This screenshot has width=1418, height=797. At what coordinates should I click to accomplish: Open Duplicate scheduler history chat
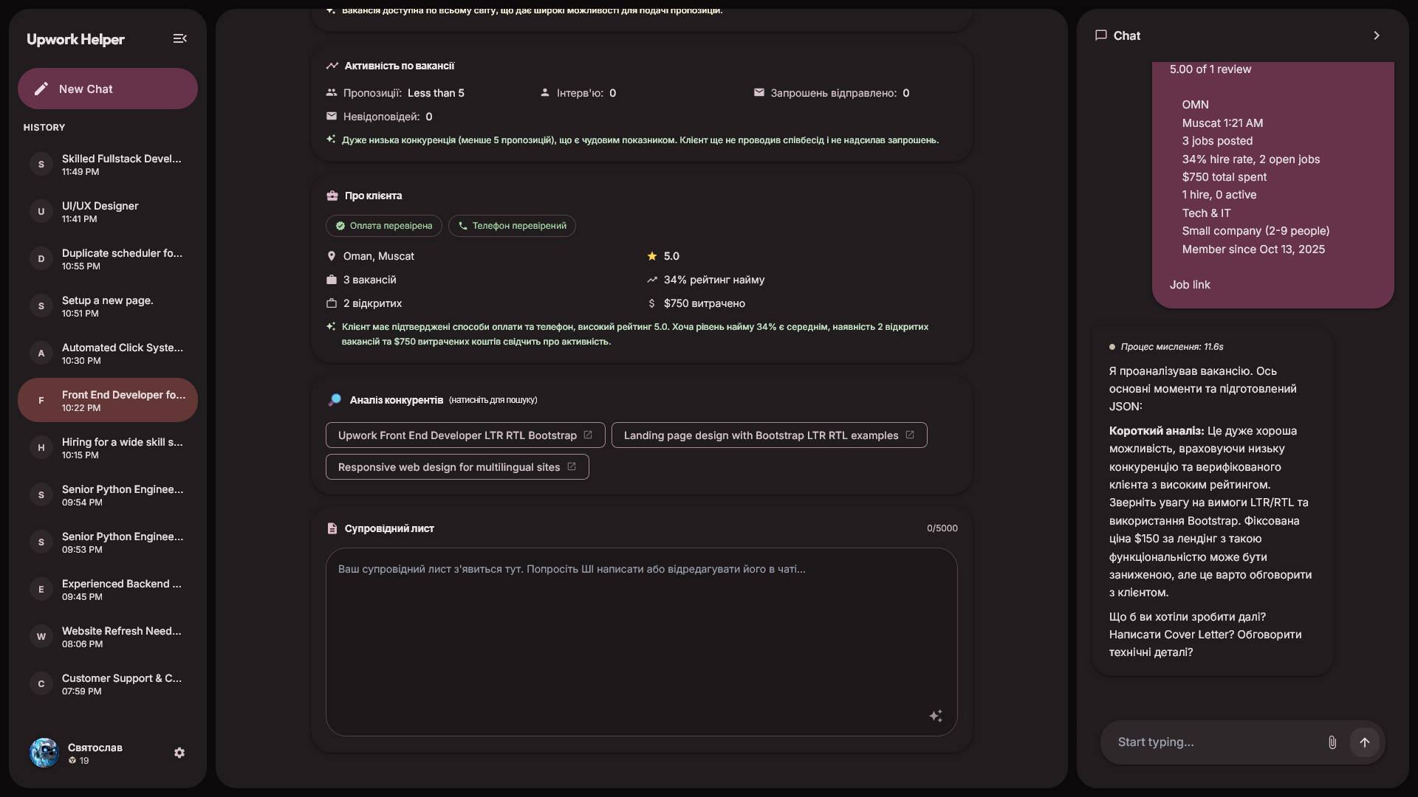[108, 258]
